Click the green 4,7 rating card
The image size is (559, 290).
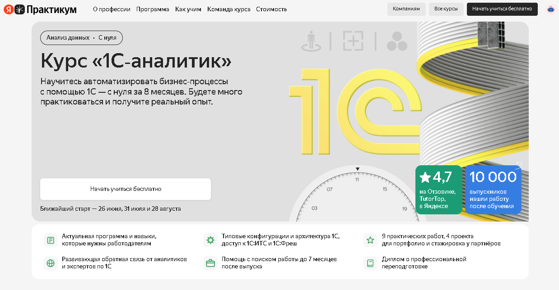click(438, 190)
